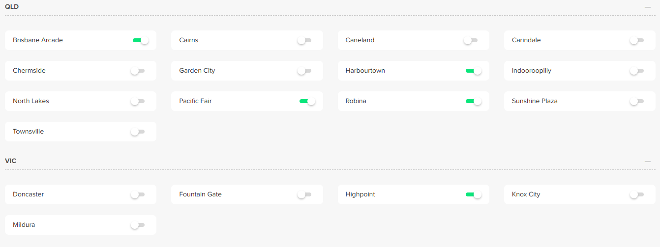Collapse the VIC section
The width and height of the screenshot is (660, 247).
point(648,161)
